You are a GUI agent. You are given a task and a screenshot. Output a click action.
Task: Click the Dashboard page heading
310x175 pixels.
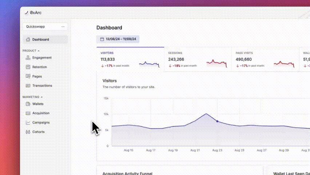[x=109, y=28]
